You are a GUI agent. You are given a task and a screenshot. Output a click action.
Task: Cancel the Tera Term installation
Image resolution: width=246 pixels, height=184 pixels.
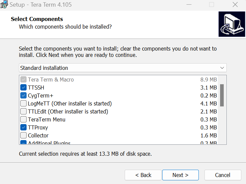coord(223,175)
